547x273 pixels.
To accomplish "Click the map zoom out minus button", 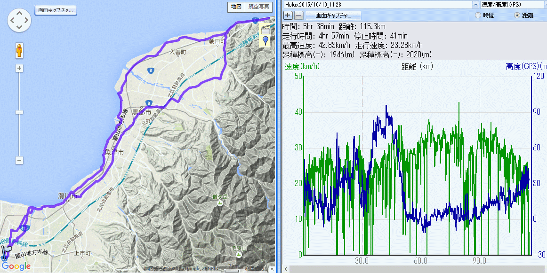I will (x=19, y=160).
